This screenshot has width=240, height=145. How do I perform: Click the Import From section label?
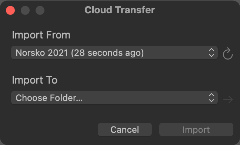click(41, 35)
